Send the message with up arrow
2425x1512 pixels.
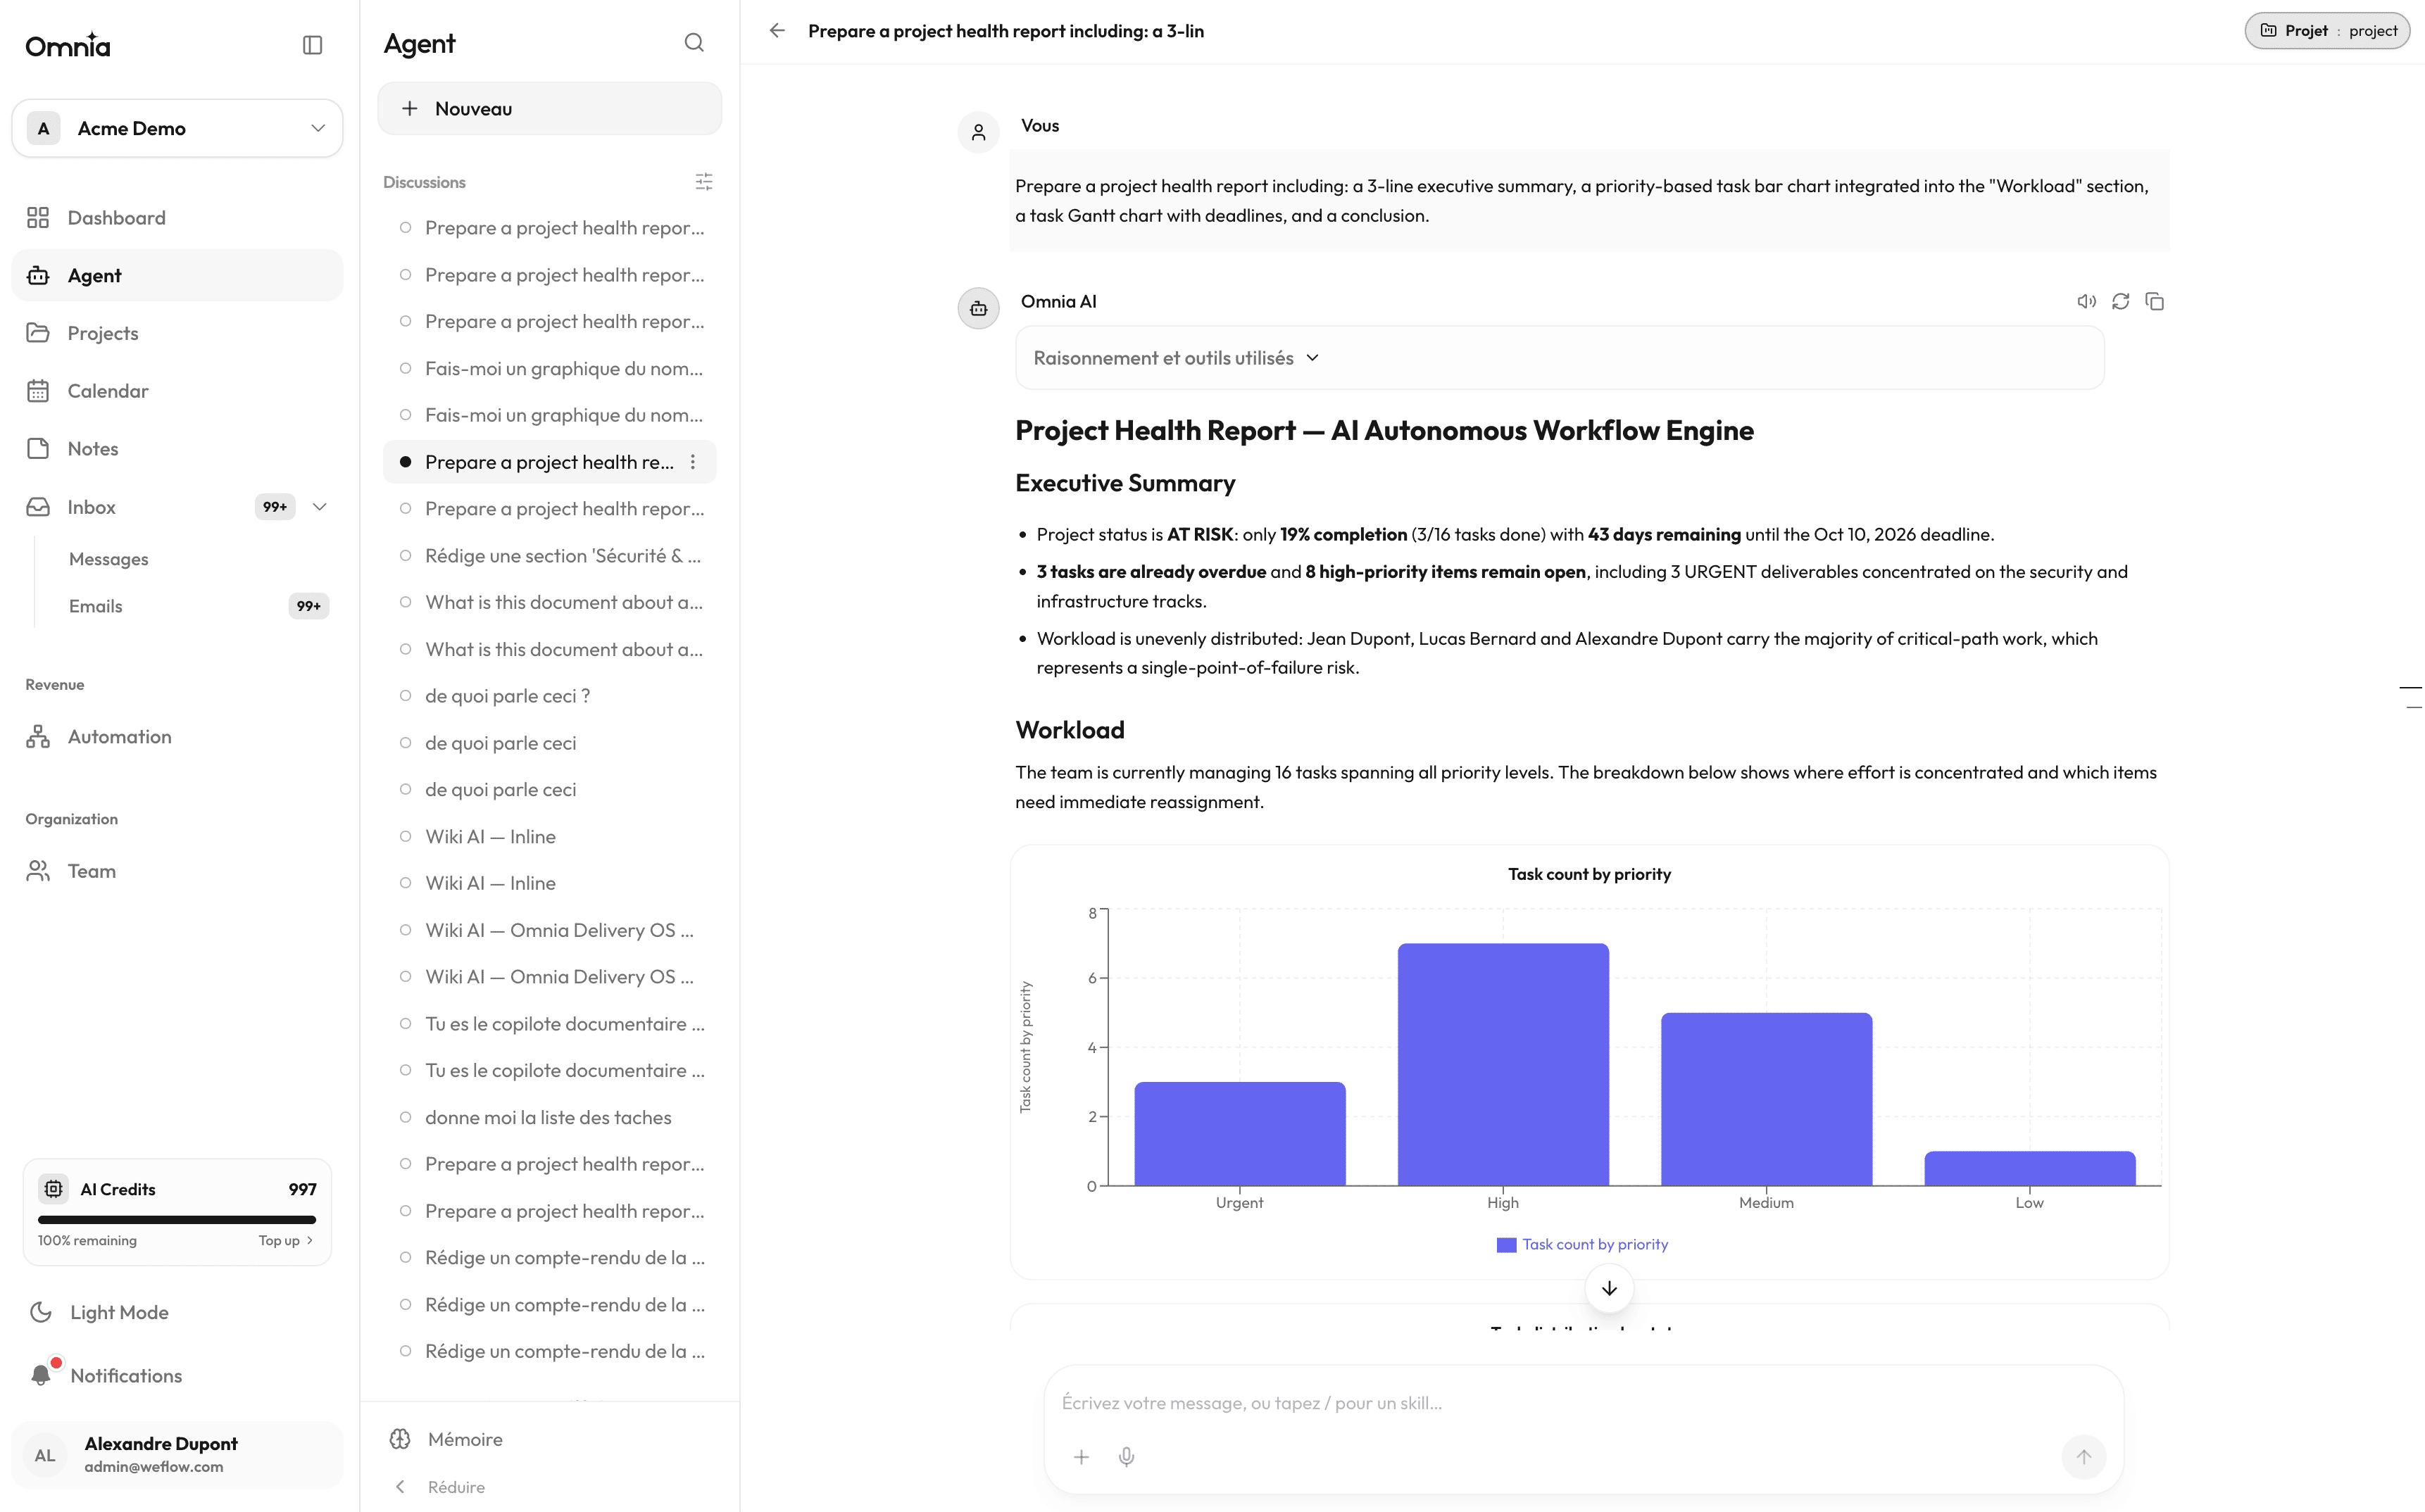point(2084,1457)
